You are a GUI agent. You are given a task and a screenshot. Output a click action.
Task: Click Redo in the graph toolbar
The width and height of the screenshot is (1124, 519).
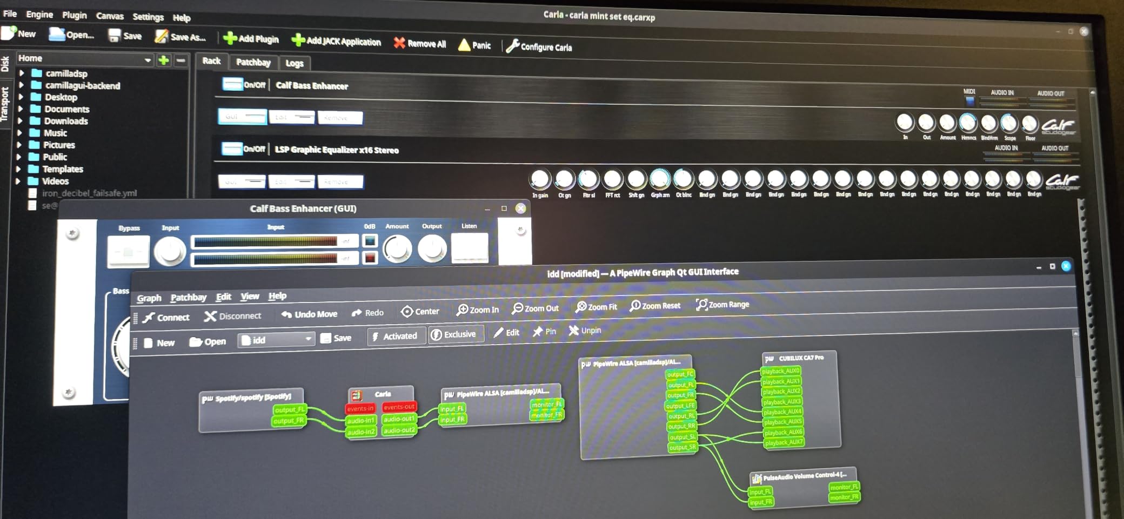click(367, 313)
